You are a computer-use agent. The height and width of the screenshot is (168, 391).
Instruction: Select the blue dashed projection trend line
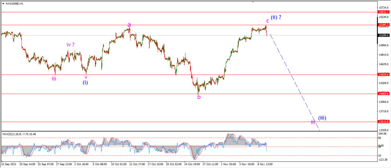coord(294,82)
